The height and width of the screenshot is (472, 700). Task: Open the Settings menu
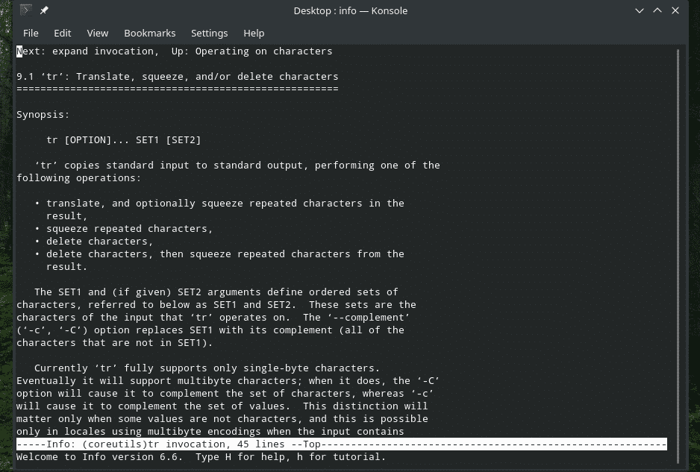point(210,33)
